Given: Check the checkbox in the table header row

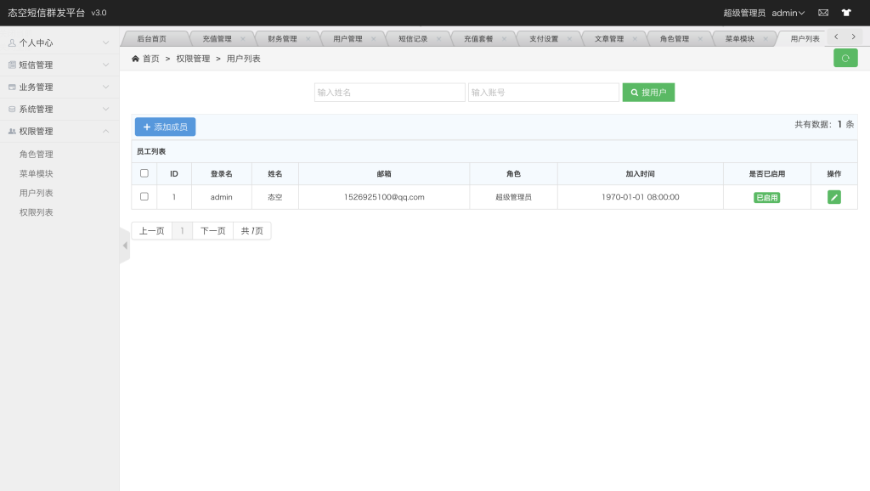Looking at the screenshot, I should 144,172.
